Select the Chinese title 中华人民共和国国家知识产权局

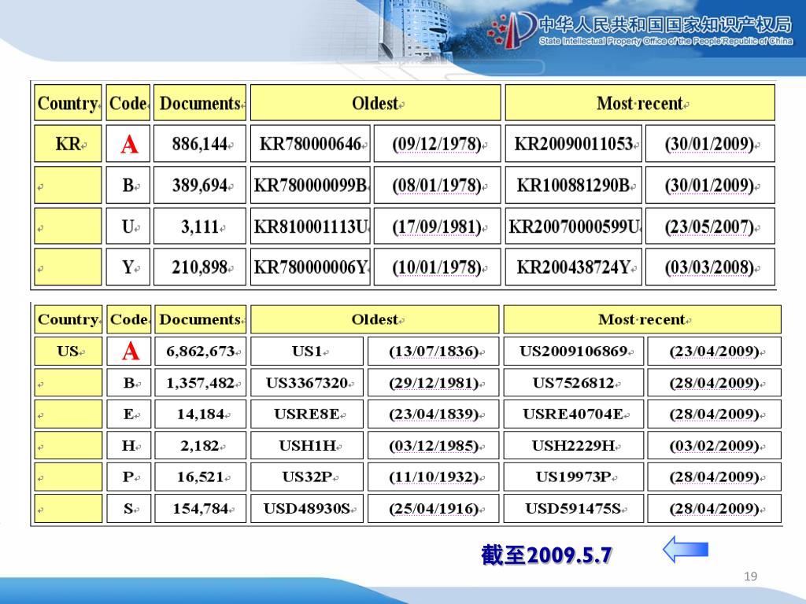tap(665, 24)
